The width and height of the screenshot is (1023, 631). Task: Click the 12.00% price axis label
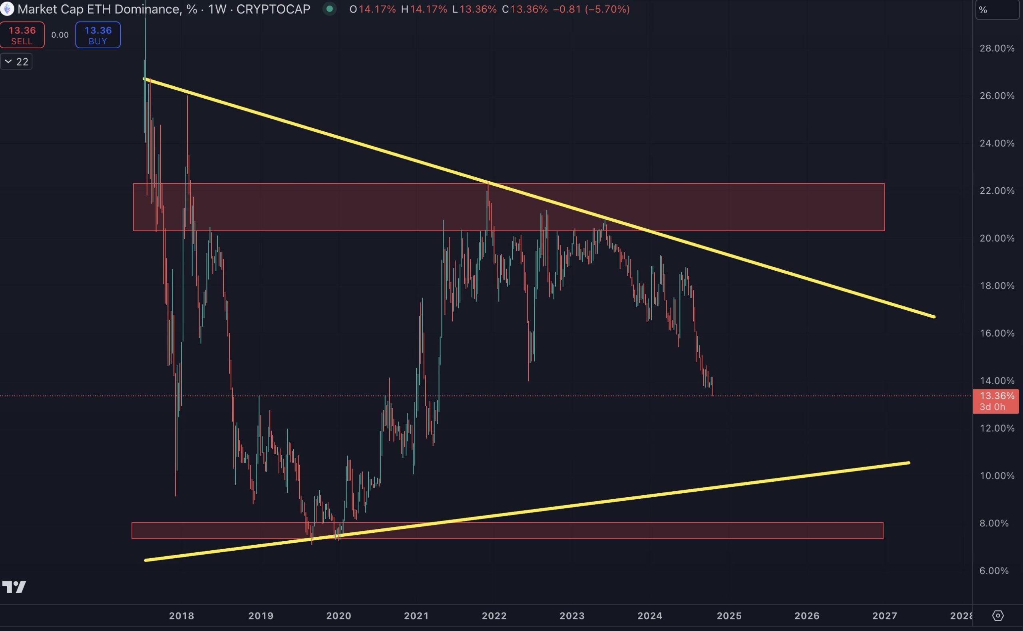(x=997, y=428)
